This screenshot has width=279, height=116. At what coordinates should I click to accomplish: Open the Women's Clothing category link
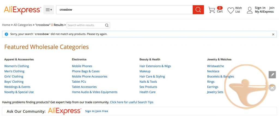click(x=17, y=66)
